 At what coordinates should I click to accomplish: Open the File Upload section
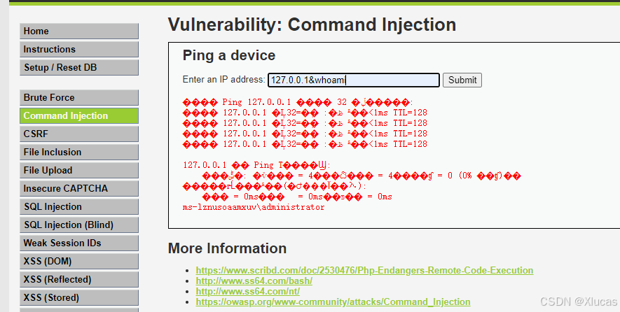pos(79,170)
